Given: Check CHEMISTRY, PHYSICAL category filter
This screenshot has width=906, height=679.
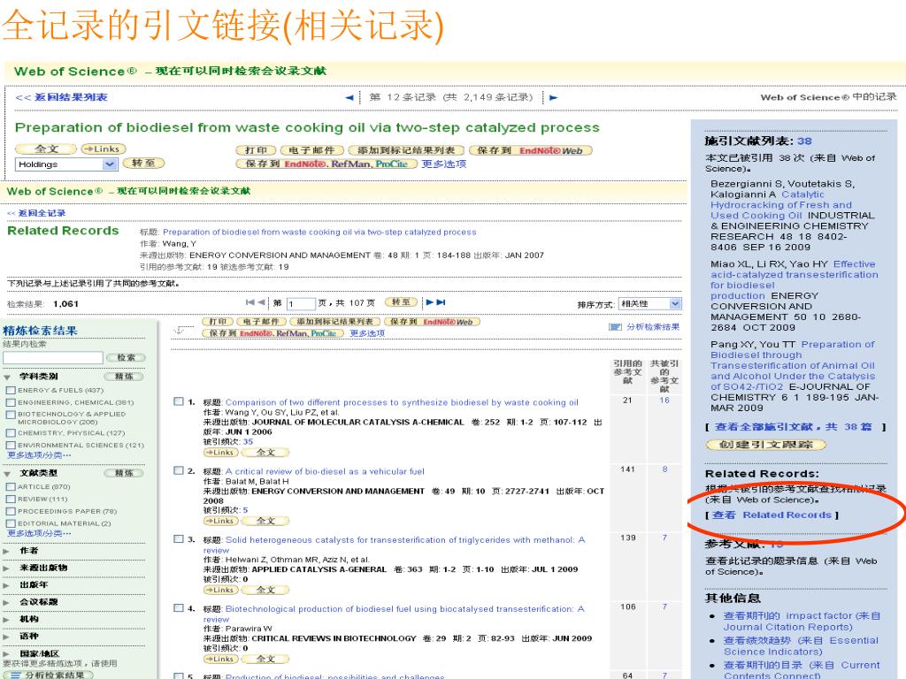Looking at the screenshot, I should click(11, 433).
